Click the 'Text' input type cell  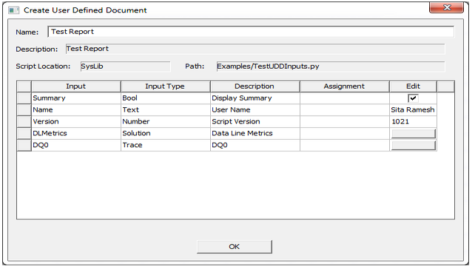point(166,110)
